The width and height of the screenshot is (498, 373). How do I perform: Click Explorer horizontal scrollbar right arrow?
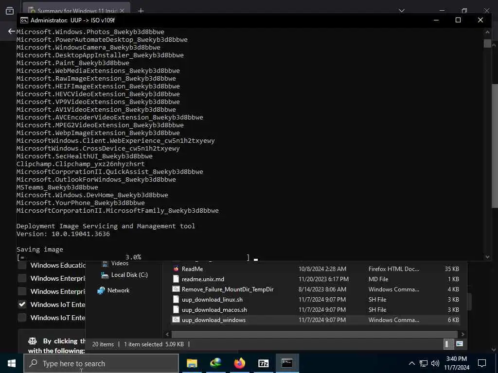tap(463, 334)
